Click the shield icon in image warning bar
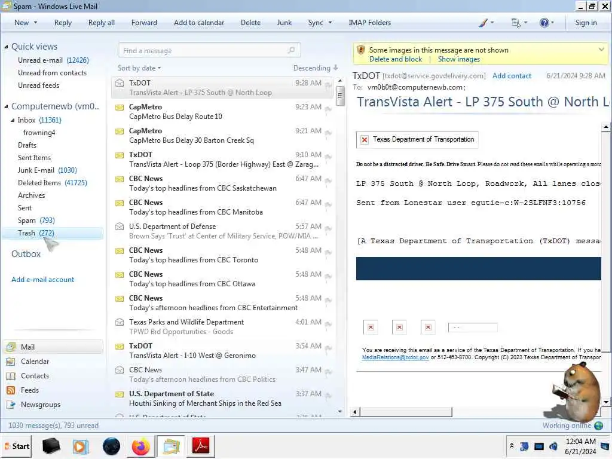 361,50
